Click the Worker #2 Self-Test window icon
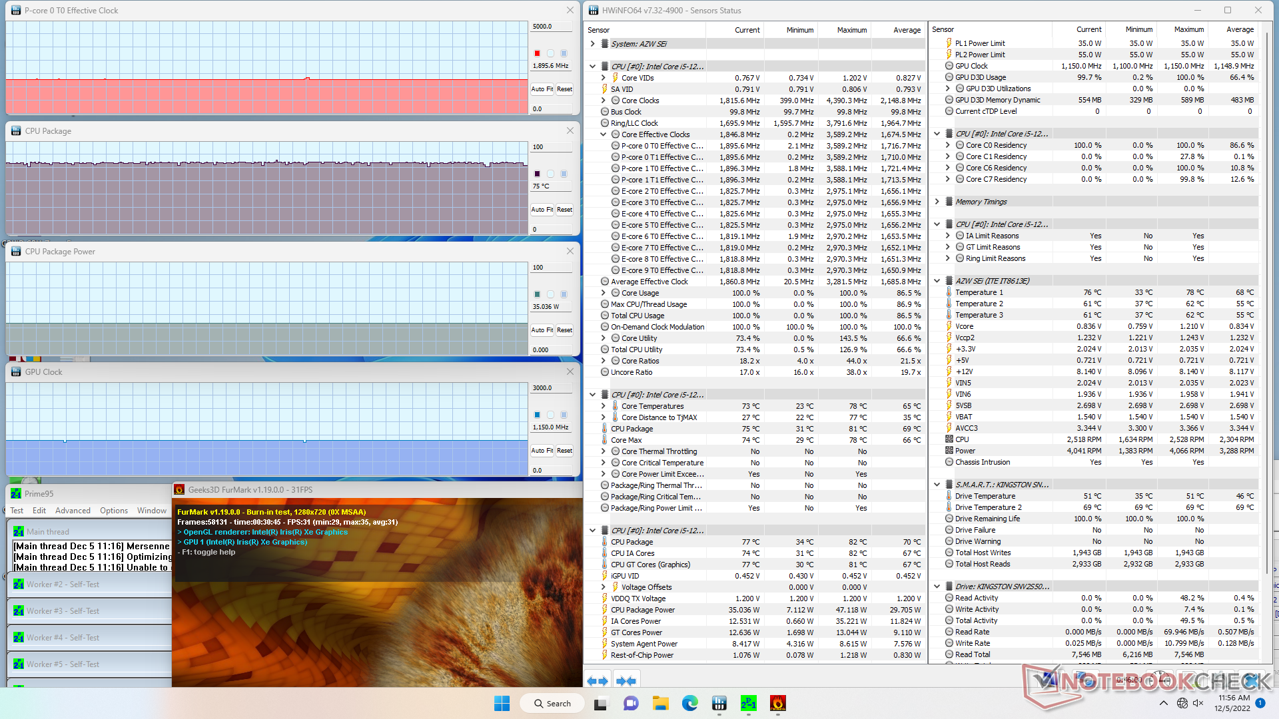Viewport: 1279px width, 719px height. click(x=19, y=585)
